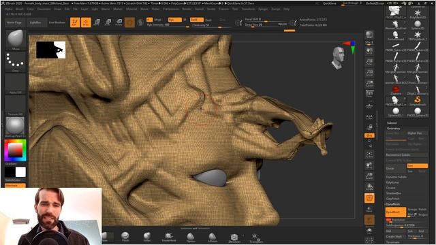Select the Flatten brush

pyautogui.click(x=191, y=237)
